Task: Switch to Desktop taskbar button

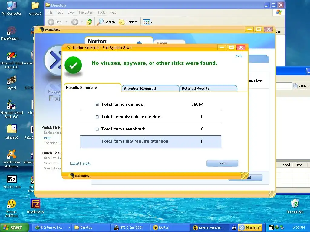Action: (91, 227)
